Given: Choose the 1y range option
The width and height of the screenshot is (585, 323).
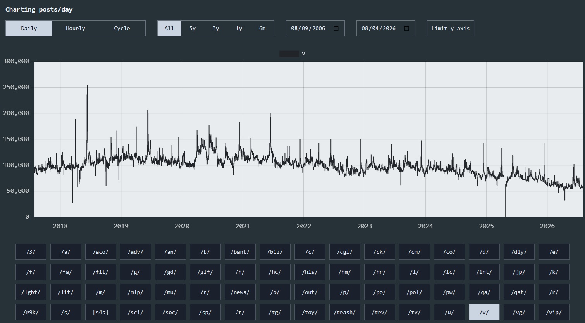Looking at the screenshot, I should (239, 28).
